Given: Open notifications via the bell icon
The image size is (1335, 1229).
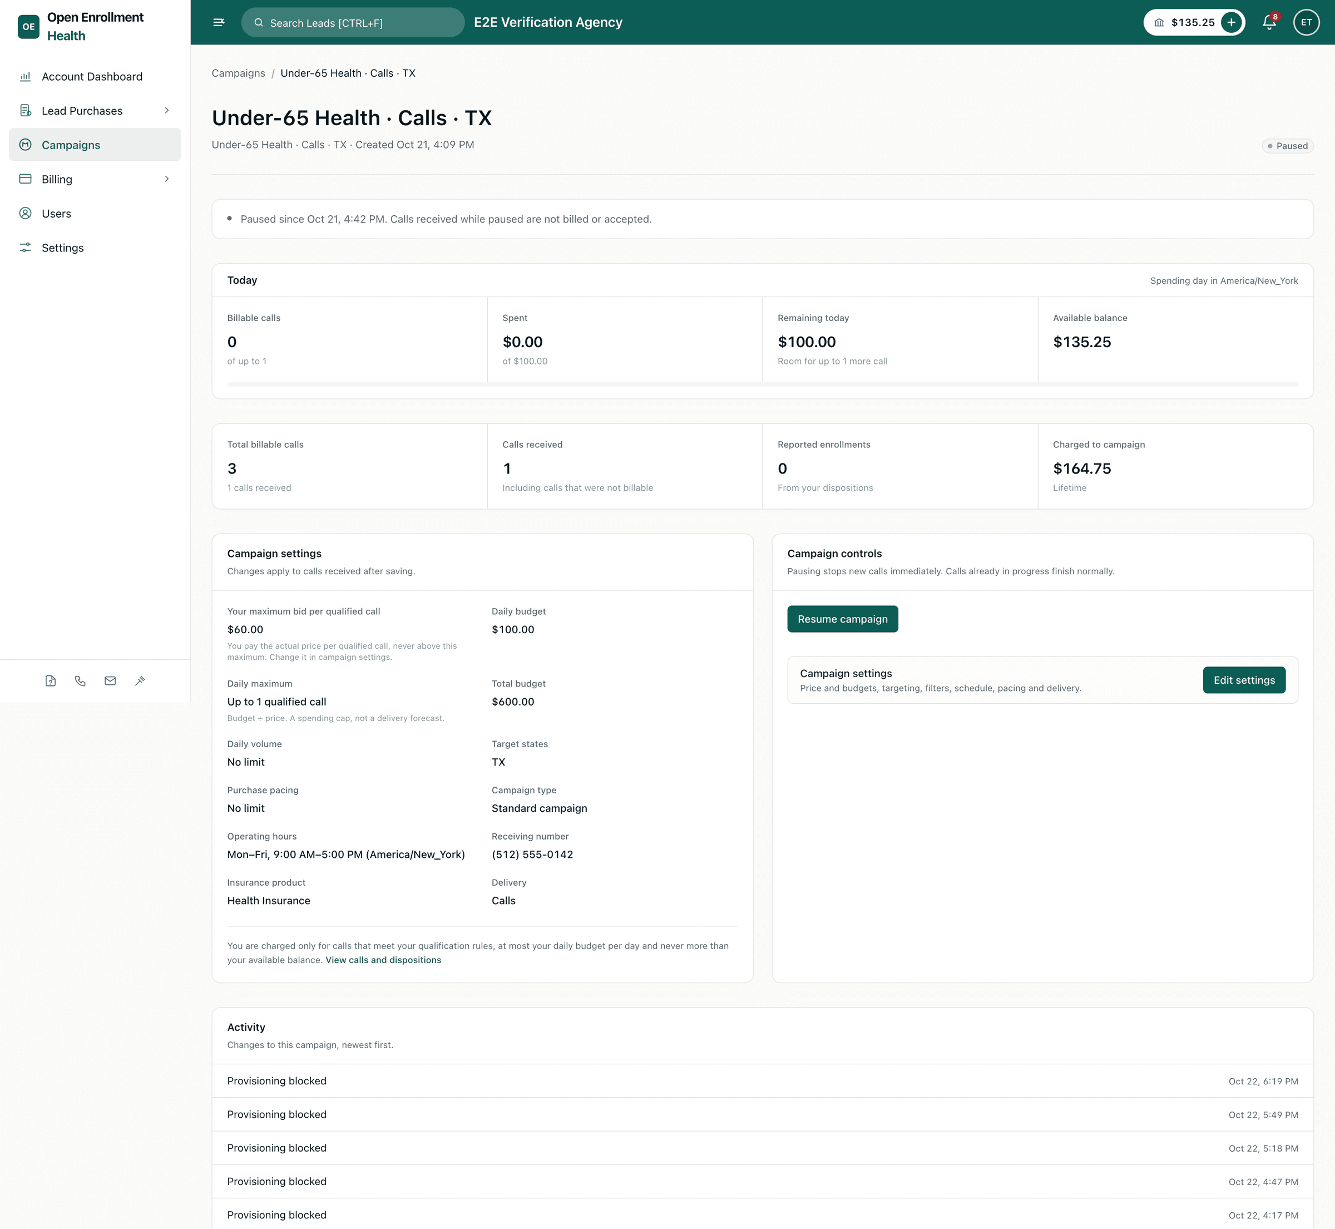Looking at the screenshot, I should (x=1269, y=23).
